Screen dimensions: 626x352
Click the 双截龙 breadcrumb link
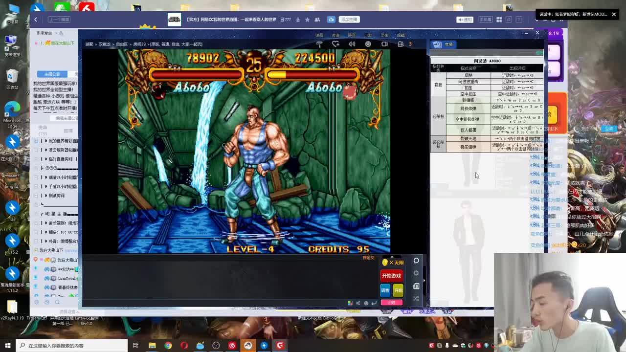pyautogui.click(x=105, y=44)
